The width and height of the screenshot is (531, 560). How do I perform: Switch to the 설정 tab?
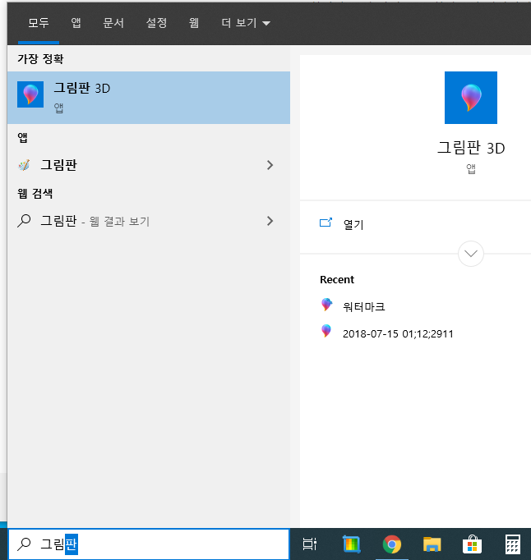tap(156, 23)
